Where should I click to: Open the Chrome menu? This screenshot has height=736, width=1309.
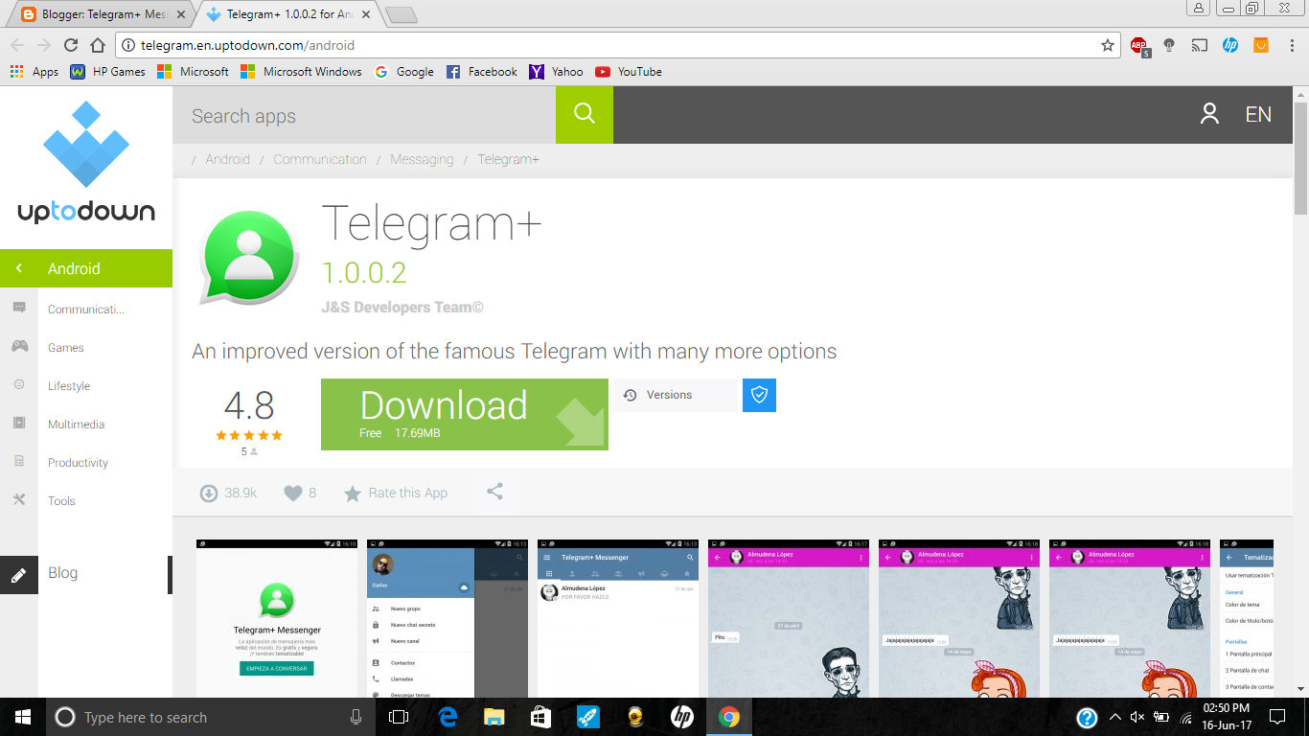point(1291,45)
